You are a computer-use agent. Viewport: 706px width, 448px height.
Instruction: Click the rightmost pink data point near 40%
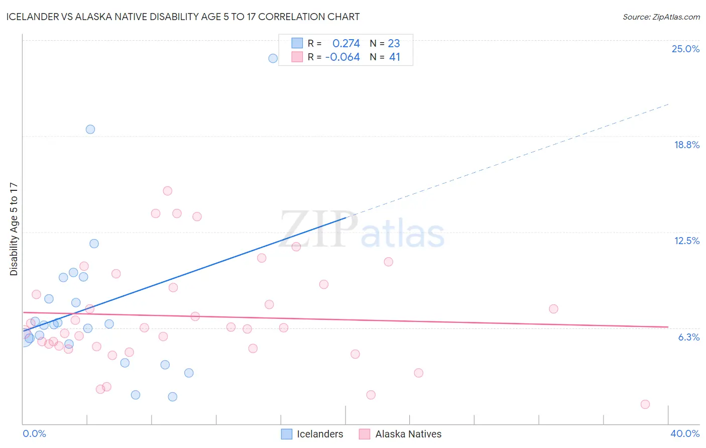click(645, 404)
